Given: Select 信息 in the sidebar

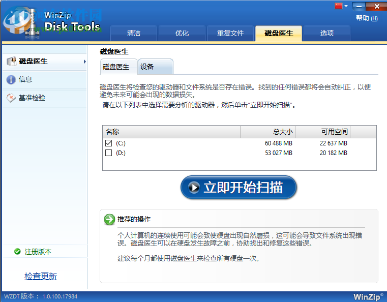Looking at the screenshot, I should click(44, 80).
